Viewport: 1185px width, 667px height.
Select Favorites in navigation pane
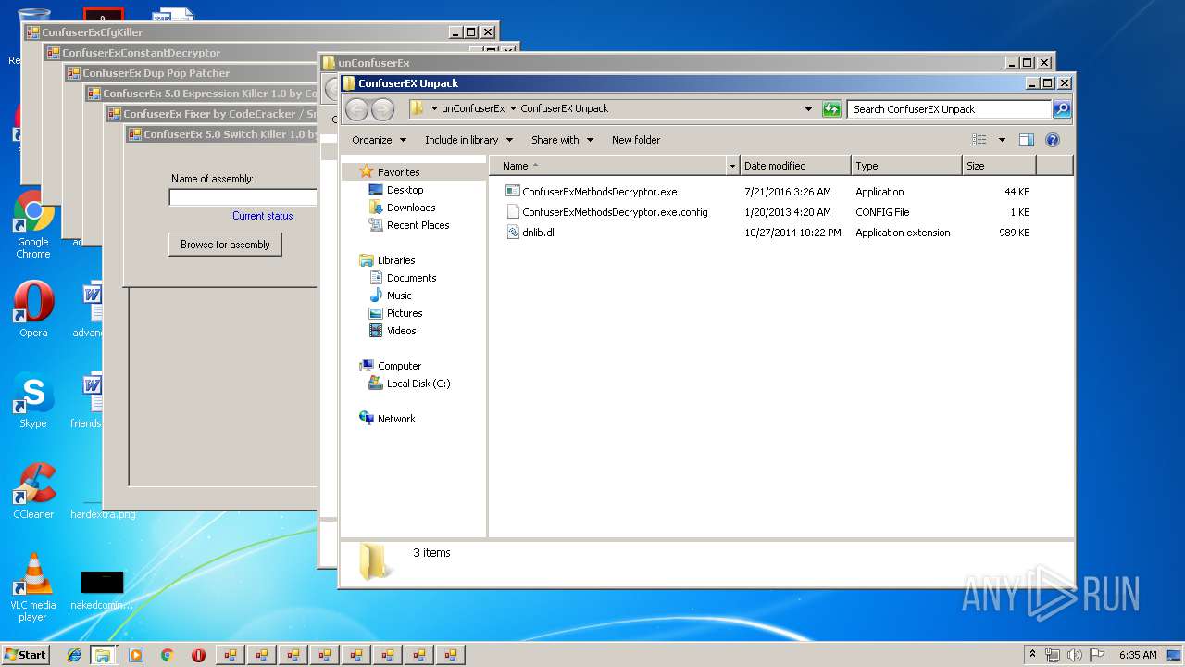point(398,172)
